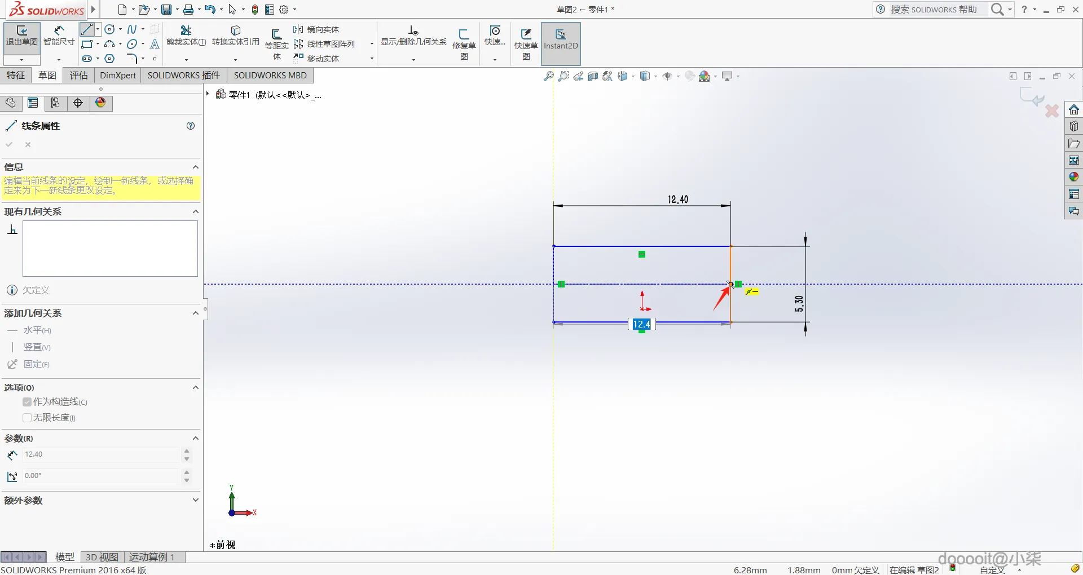Open the Appearances color-ball tab in manager
The width and height of the screenshot is (1083, 575).
(100, 103)
